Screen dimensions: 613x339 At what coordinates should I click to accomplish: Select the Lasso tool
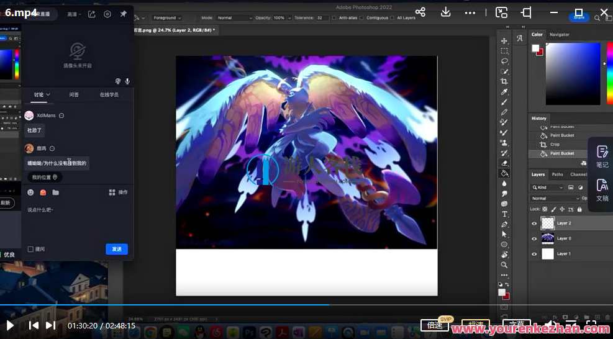tap(504, 61)
